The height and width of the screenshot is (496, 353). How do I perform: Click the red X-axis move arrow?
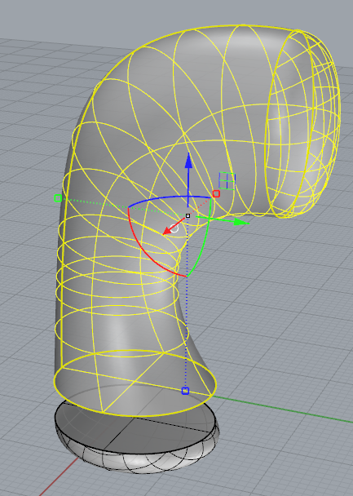167,232
